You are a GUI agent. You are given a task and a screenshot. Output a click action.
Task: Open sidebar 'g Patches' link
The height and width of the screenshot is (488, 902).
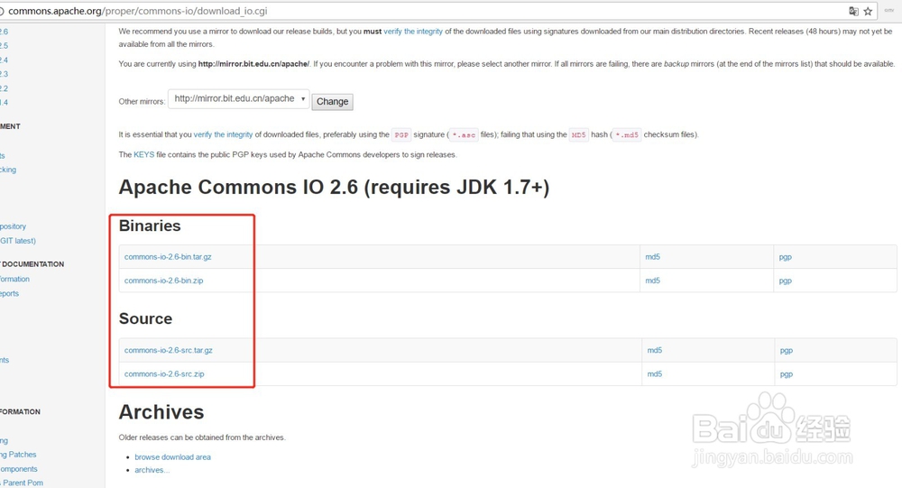[18, 455]
